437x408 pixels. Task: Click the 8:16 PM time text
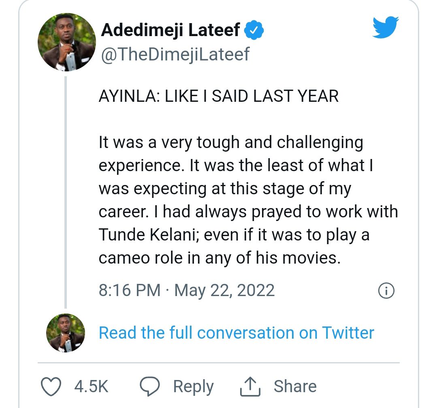130,290
